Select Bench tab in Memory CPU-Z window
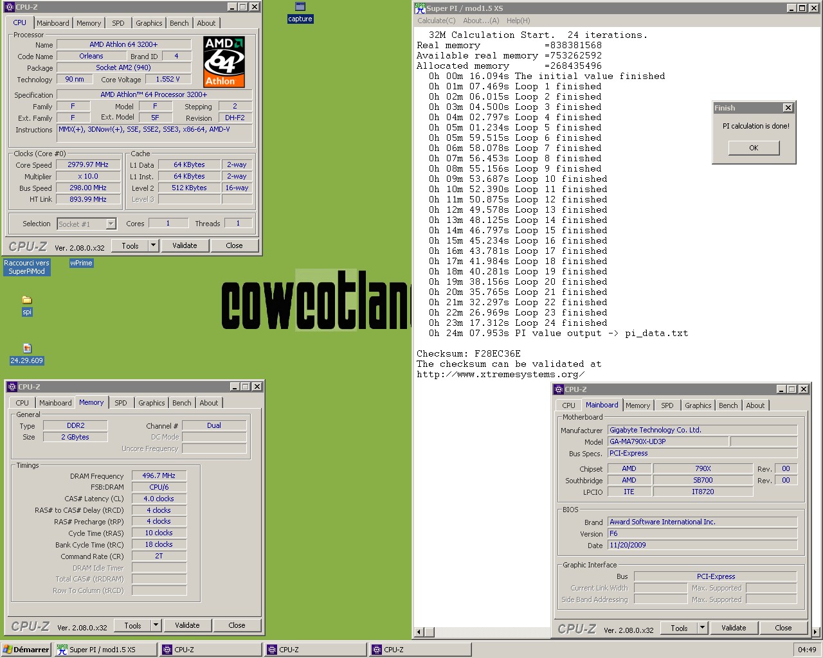The height and width of the screenshot is (658, 823). pyautogui.click(x=181, y=403)
